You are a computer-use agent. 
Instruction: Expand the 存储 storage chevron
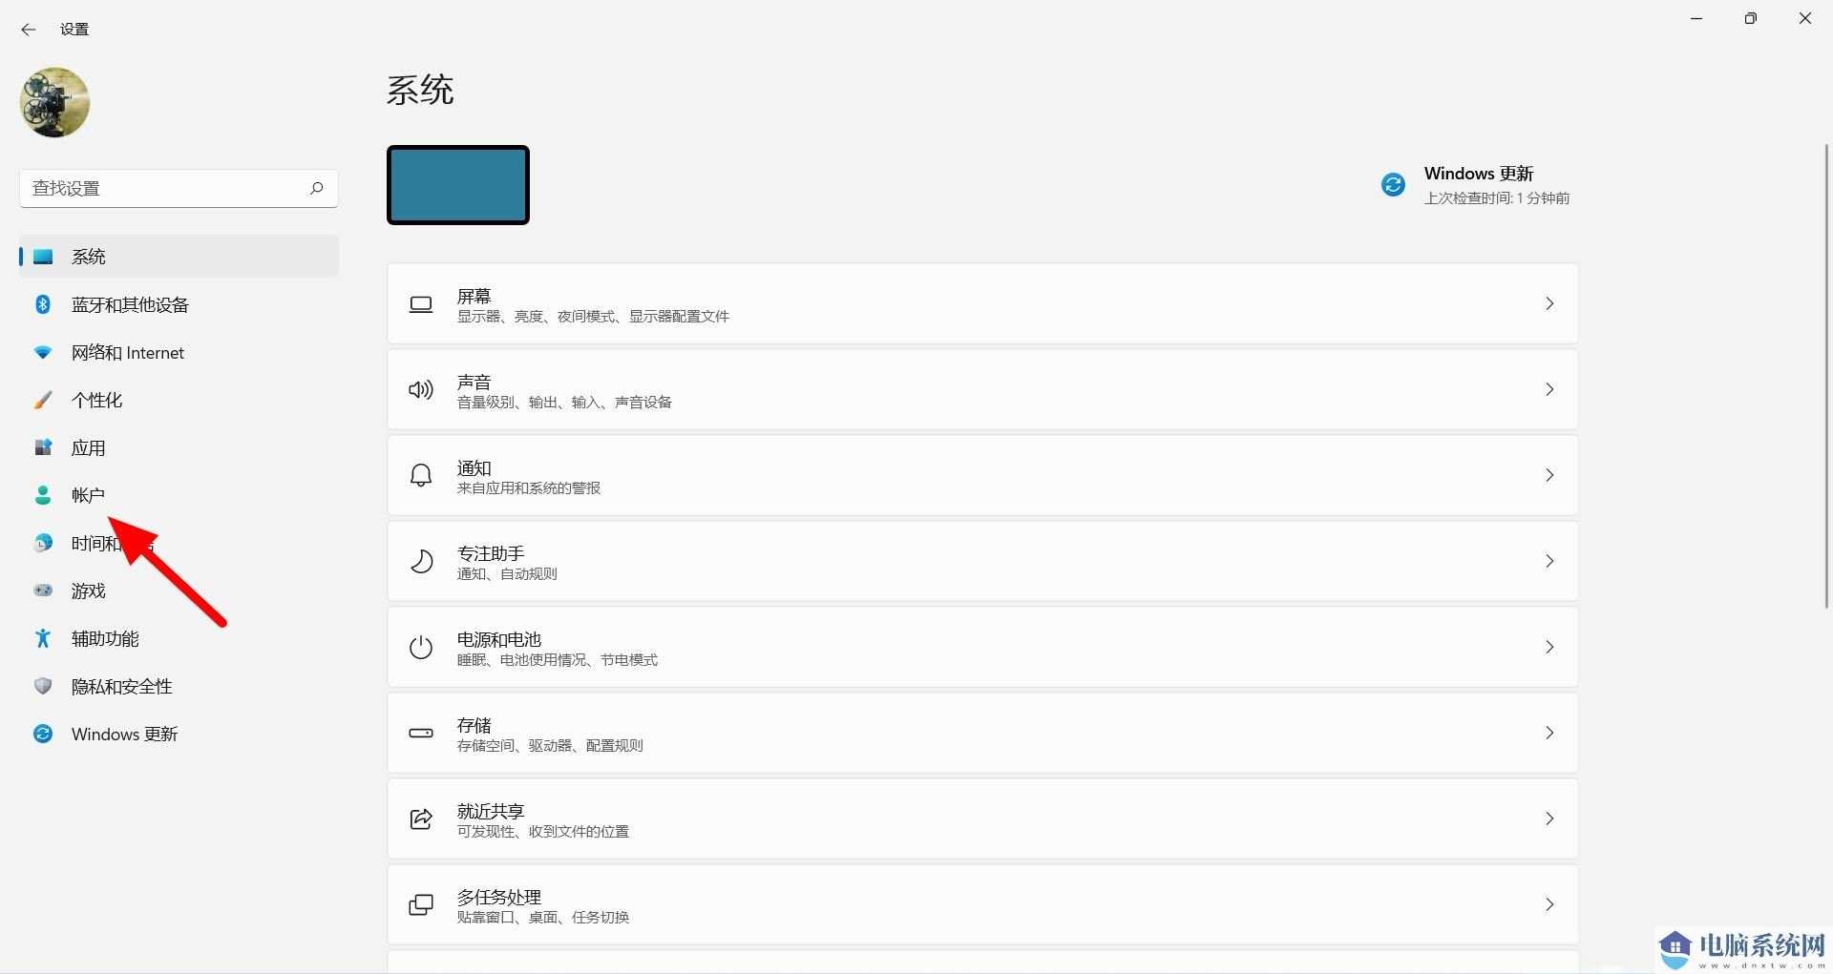1549,733
